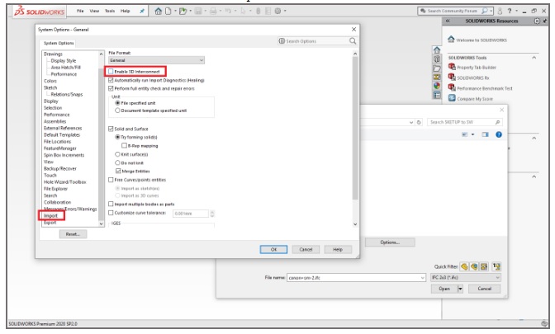Click the Print toolbar icon
Viewport: 555px width, 334px height.
click(x=213, y=12)
